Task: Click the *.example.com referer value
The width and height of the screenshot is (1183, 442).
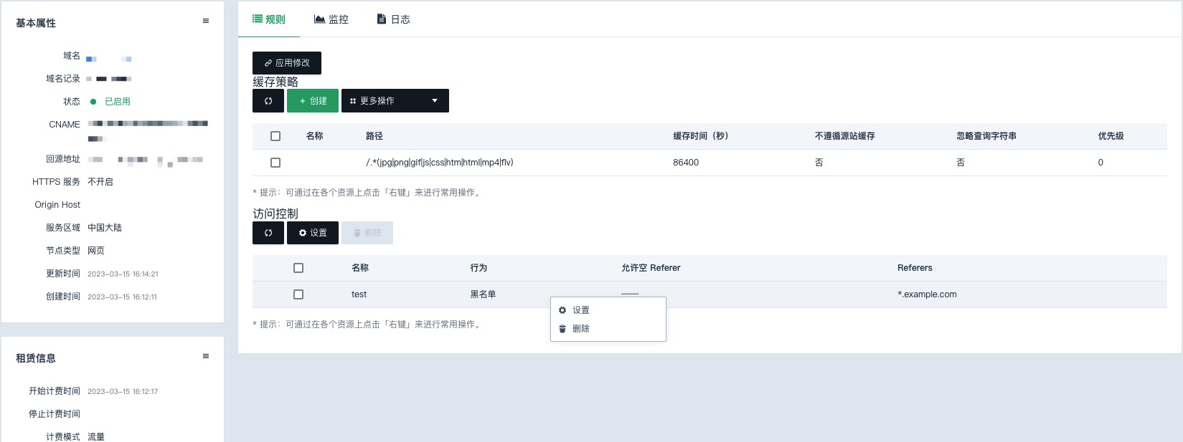Action: 927,294
